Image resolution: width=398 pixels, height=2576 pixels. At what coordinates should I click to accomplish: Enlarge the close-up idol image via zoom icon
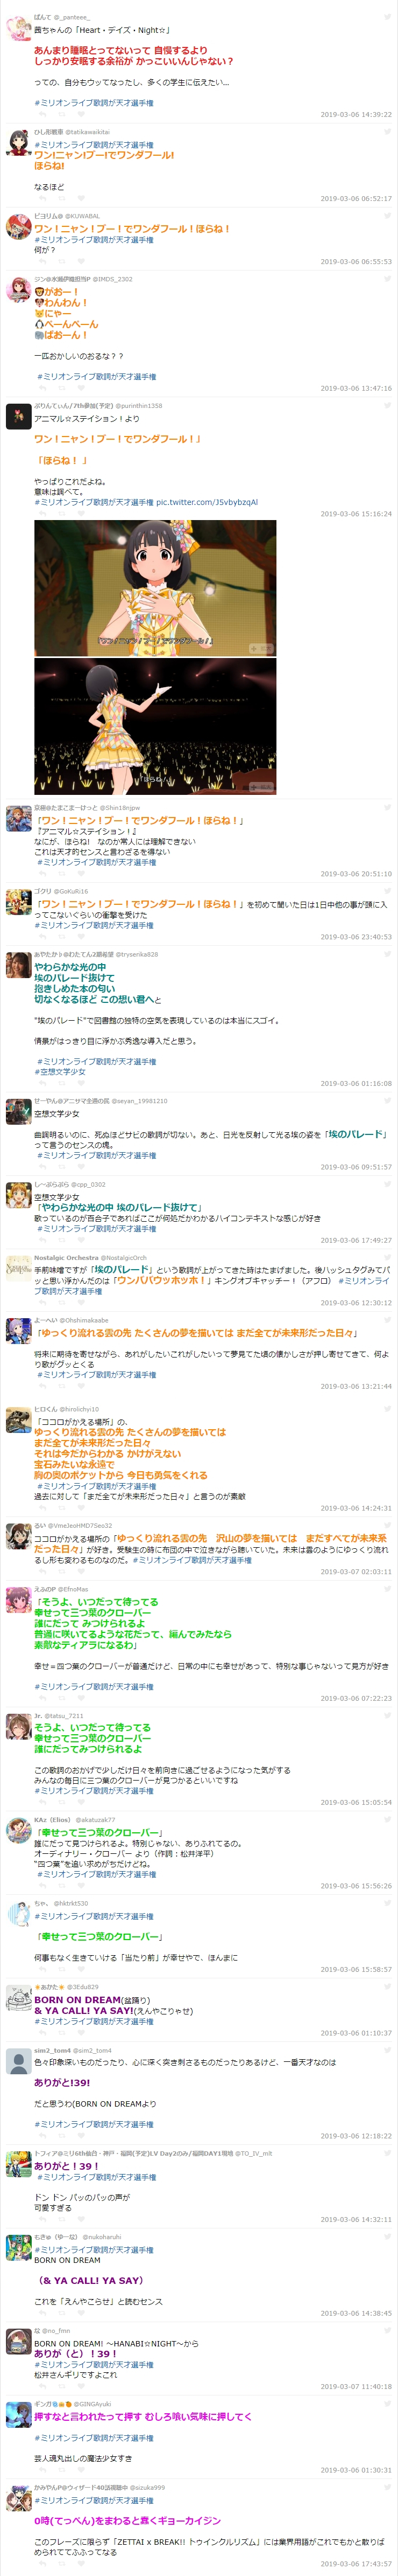coord(260,648)
